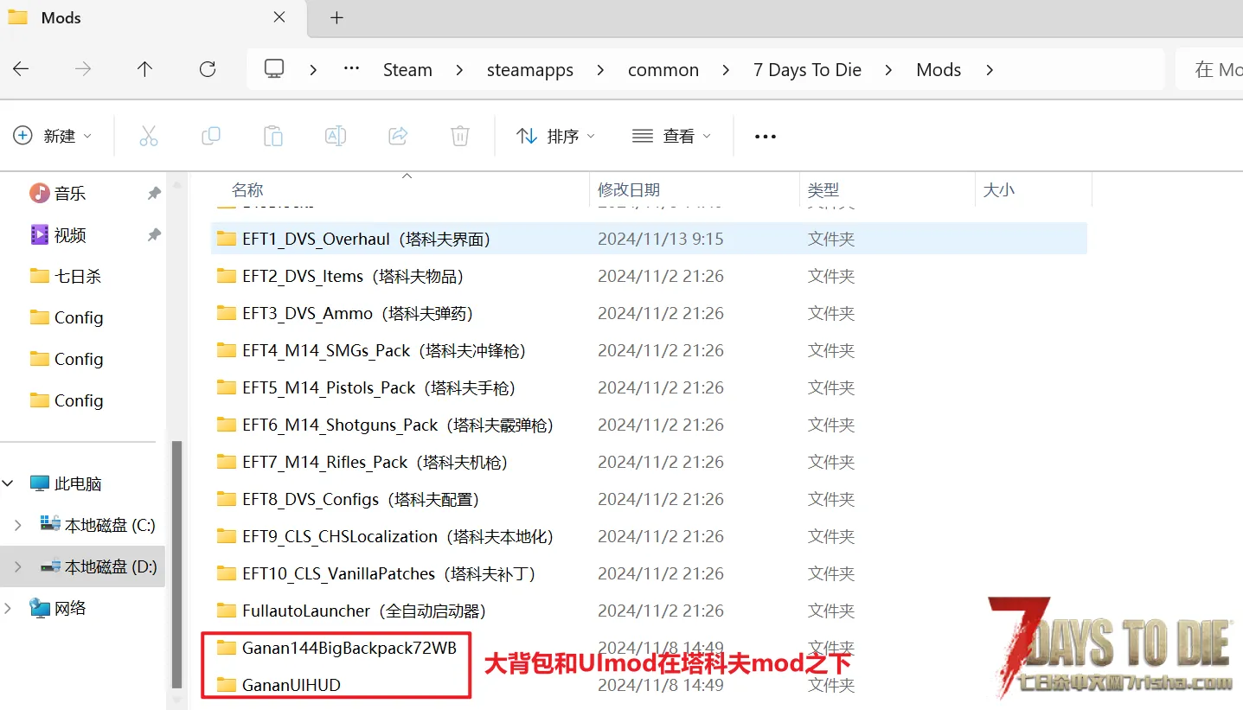This screenshot has width=1243, height=710.
Task: Navigate up one folder level
Action: tap(144, 69)
